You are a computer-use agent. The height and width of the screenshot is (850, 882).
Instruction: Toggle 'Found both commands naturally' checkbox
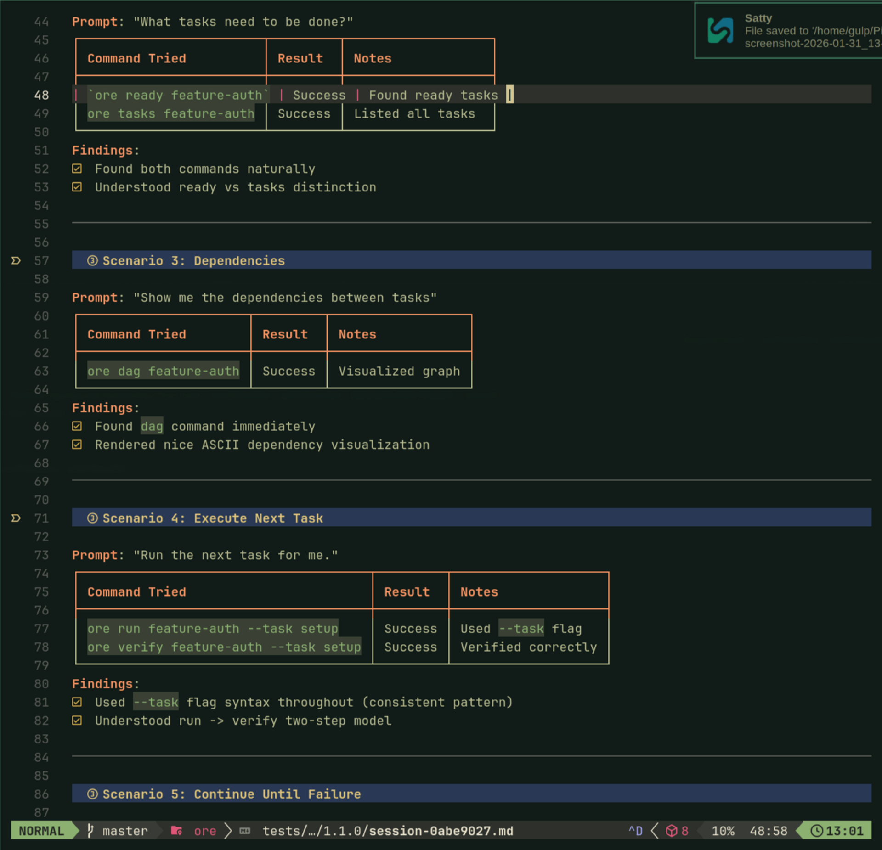point(77,169)
